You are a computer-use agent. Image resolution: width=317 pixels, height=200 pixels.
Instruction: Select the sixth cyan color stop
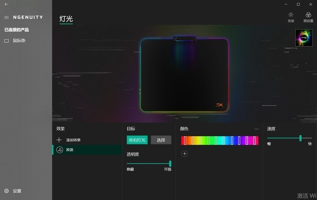pyautogui.click(x=223, y=141)
